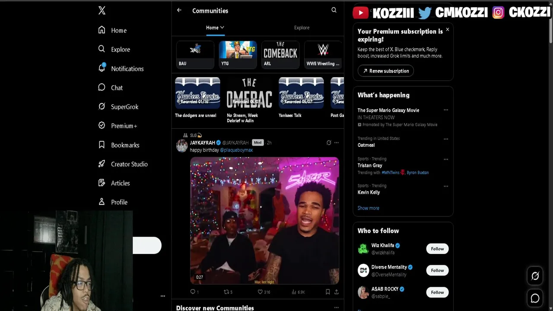Close the Premium expiring notice
The height and width of the screenshot is (311, 553).
(448, 29)
